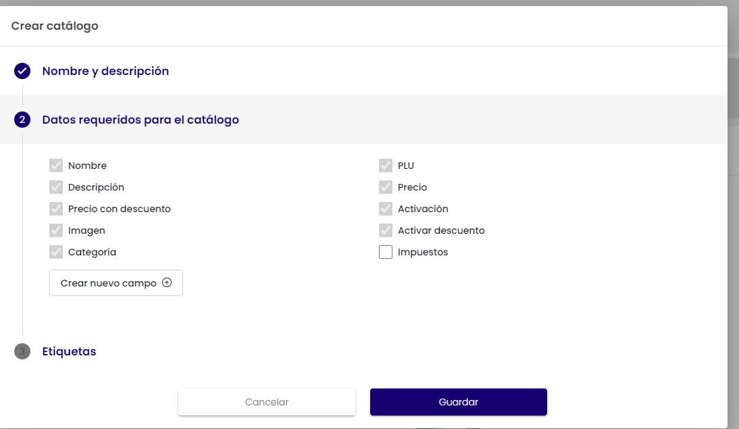Collapse Datos requeridos para el catálogo section
739x429 pixels.
pyautogui.click(x=141, y=120)
